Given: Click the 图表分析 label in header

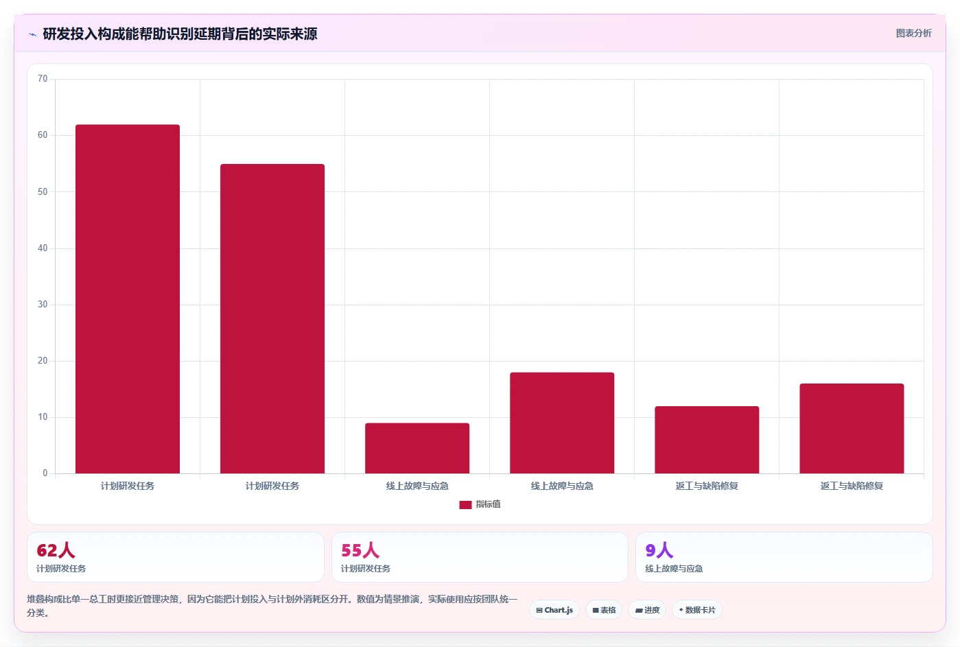Looking at the screenshot, I should coord(913,33).
